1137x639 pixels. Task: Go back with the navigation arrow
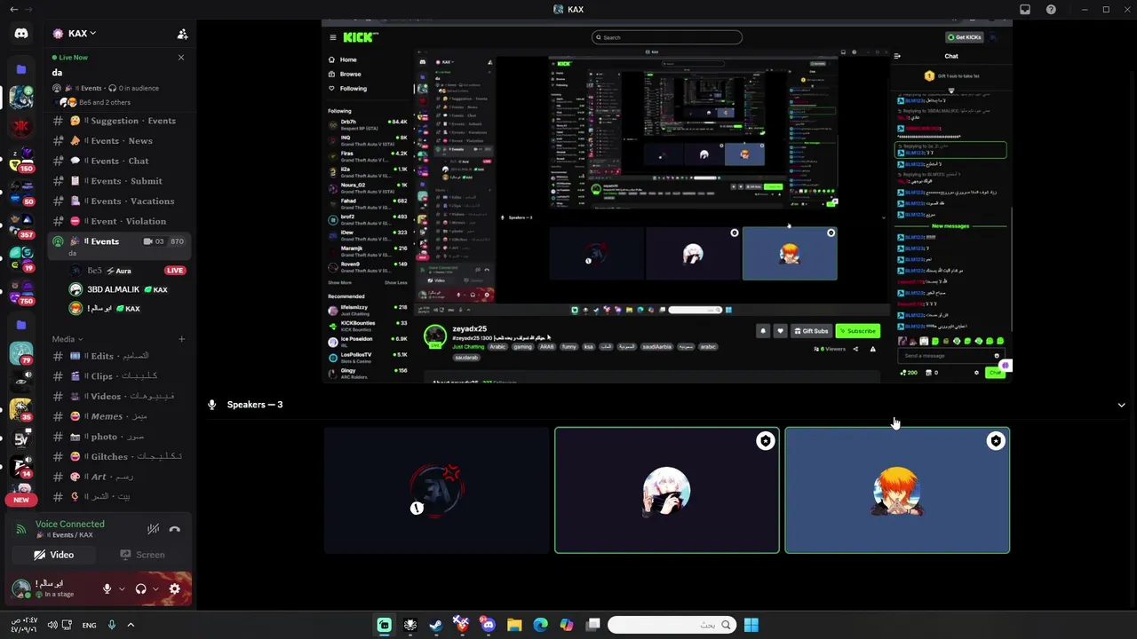point(13,9)
